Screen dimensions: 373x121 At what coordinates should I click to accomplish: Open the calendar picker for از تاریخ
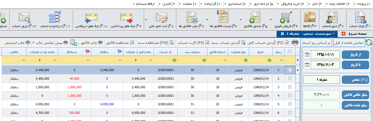[x=307, y=55]
